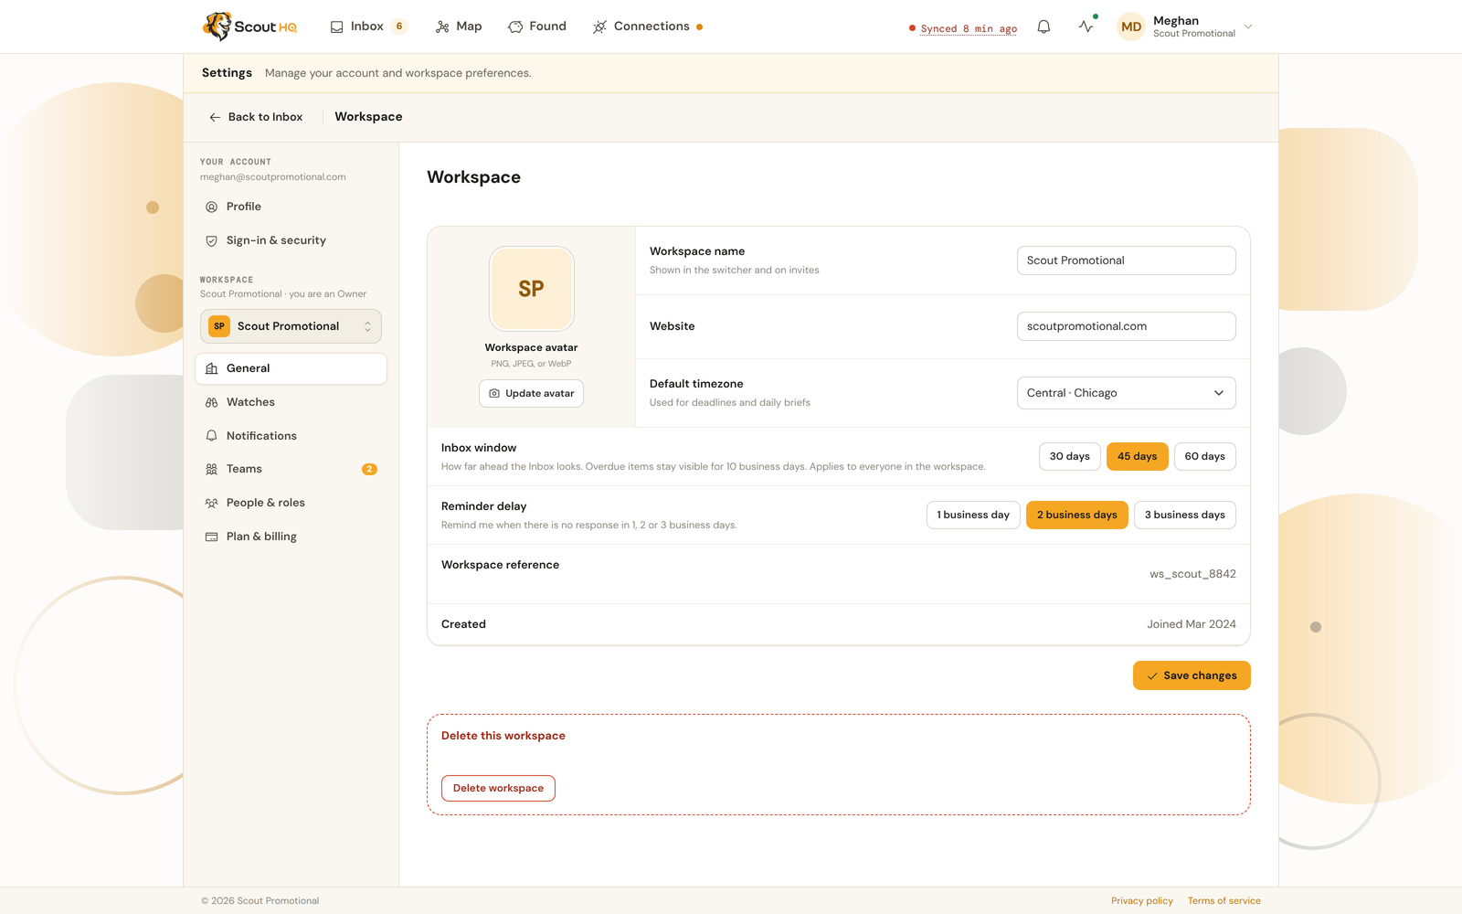Click the Delete this workspace heading
The width and height of the screenshot is (1462, 914).
(503, 736)
